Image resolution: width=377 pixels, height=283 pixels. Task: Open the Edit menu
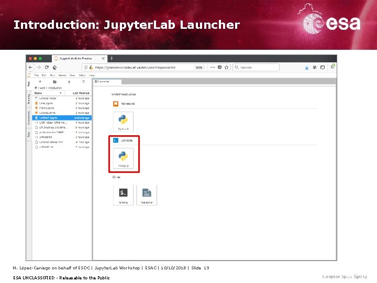(x=44, y=75)
